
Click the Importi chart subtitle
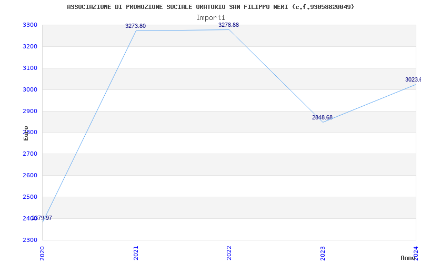(x=210, y=18)
